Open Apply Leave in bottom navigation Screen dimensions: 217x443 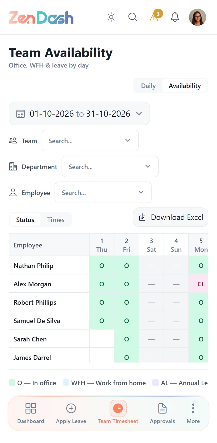(x=71, y=413)
